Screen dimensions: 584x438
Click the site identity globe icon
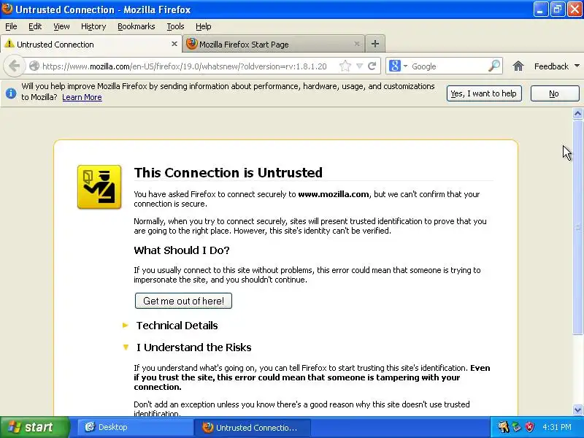(34, 66)
